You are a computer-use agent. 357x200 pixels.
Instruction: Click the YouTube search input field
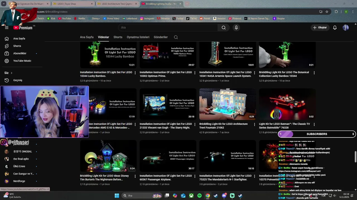tap(168, 27)
